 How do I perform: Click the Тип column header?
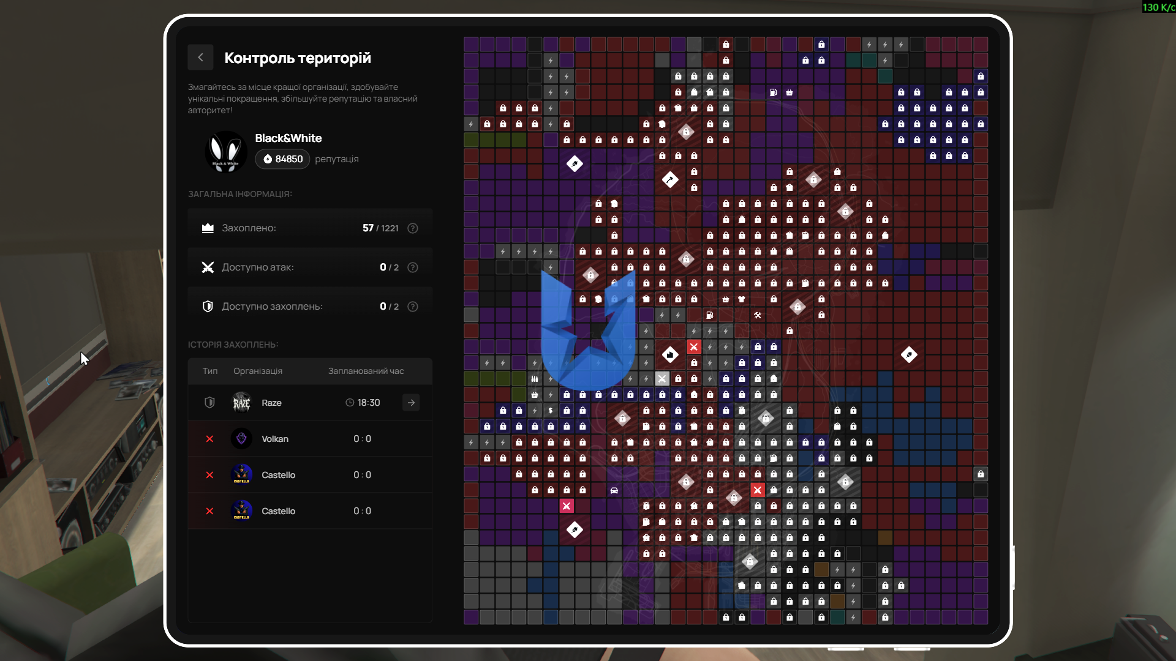click(x=210, y=371)
